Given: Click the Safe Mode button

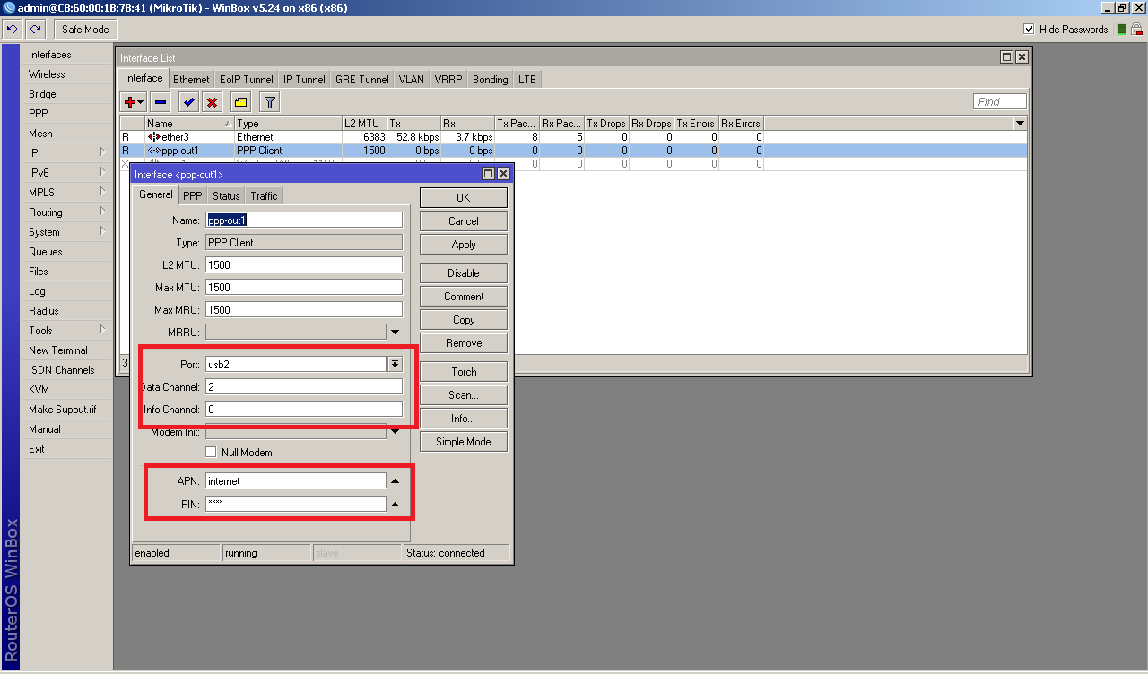Looking at the screenshot, I should point(85,30).
